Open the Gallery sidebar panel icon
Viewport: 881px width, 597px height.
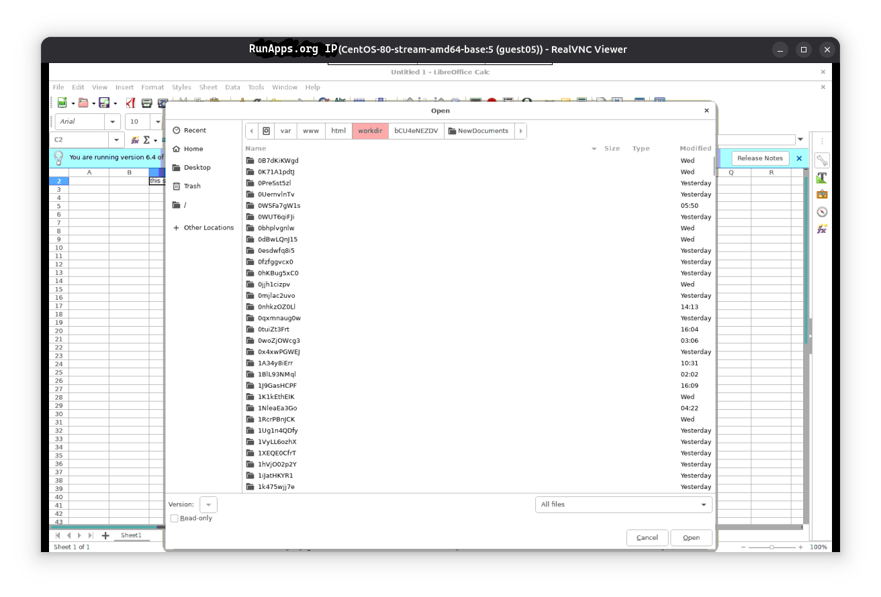click(x=822, y=195)
